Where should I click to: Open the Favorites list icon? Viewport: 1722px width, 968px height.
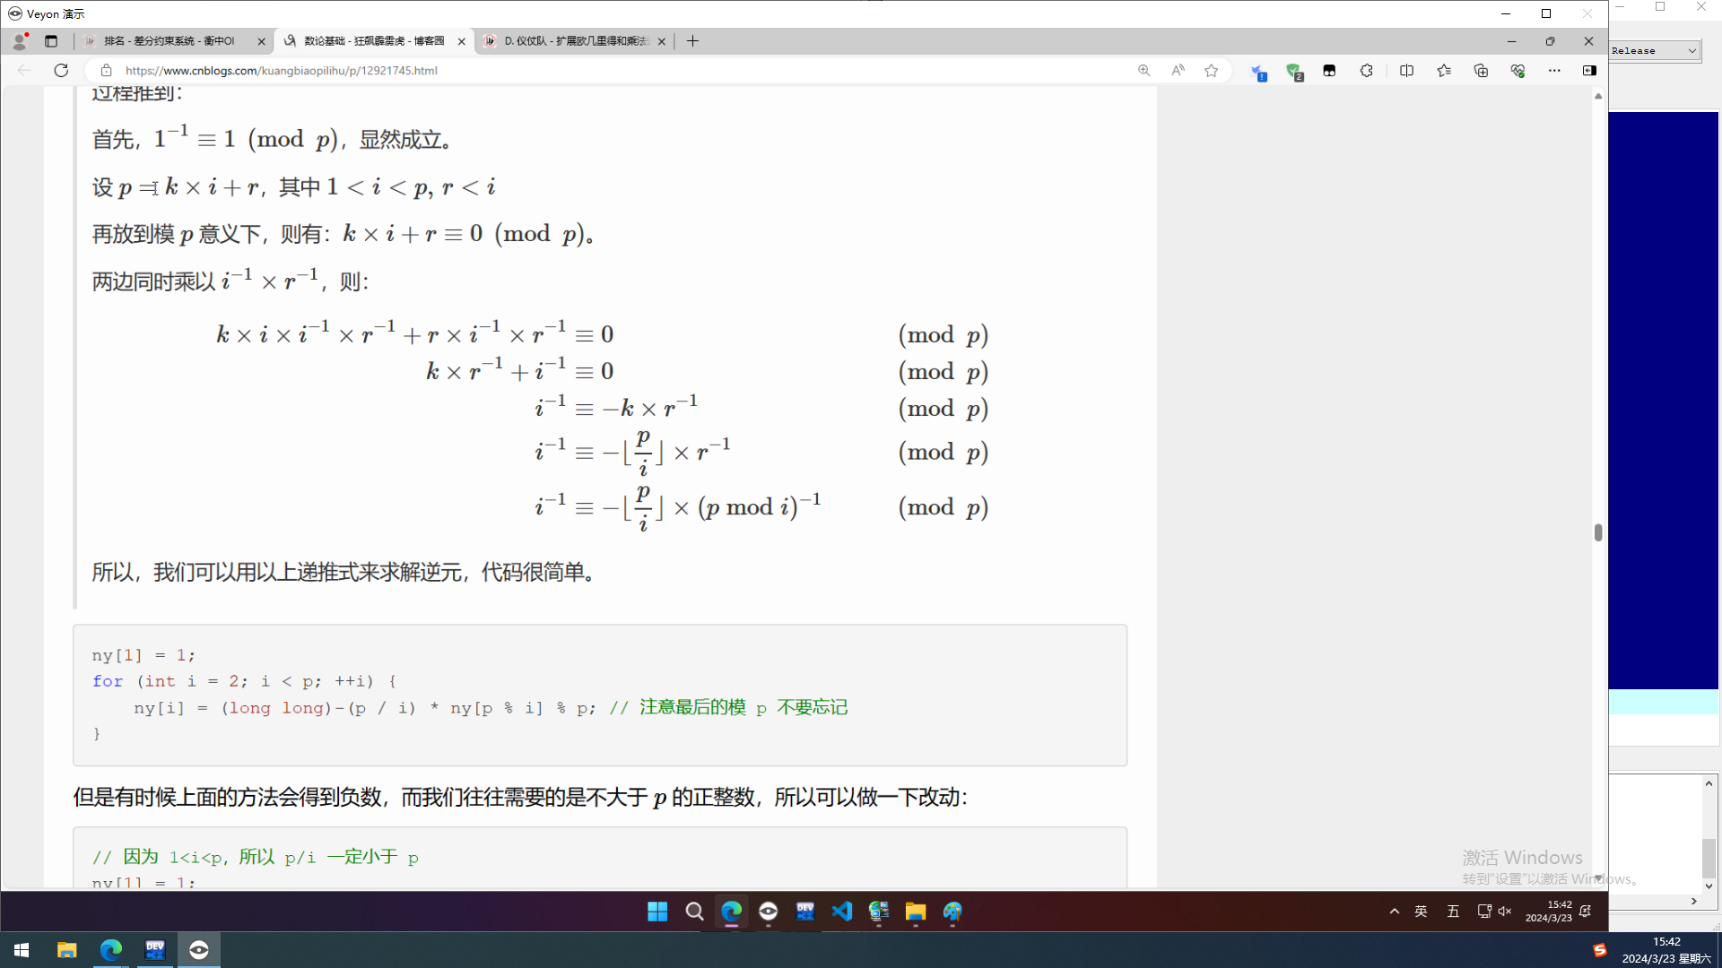tap(1444, 70)
